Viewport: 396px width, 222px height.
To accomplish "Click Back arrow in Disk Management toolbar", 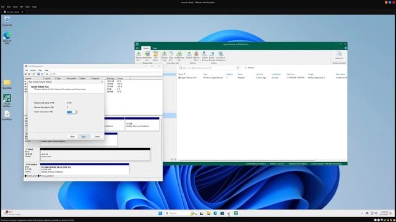I will [26, 74].
